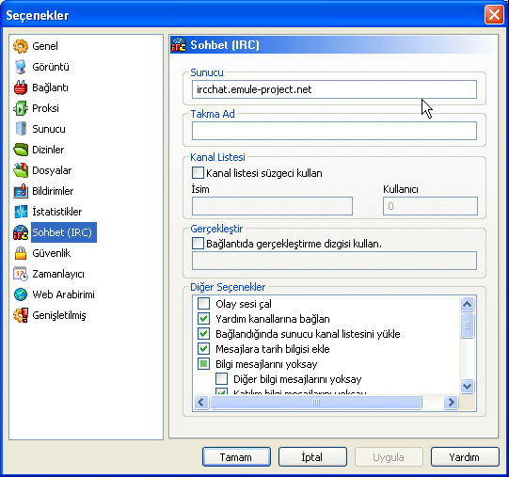The width and height of the screenshot is (509, 477).
Task: Click the options list scroll up arrow
Action: click(x=467, y=304)
